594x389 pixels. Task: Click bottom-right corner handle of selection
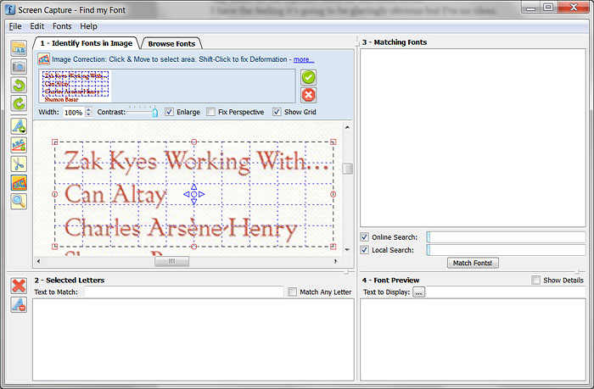tap(333, 247)
